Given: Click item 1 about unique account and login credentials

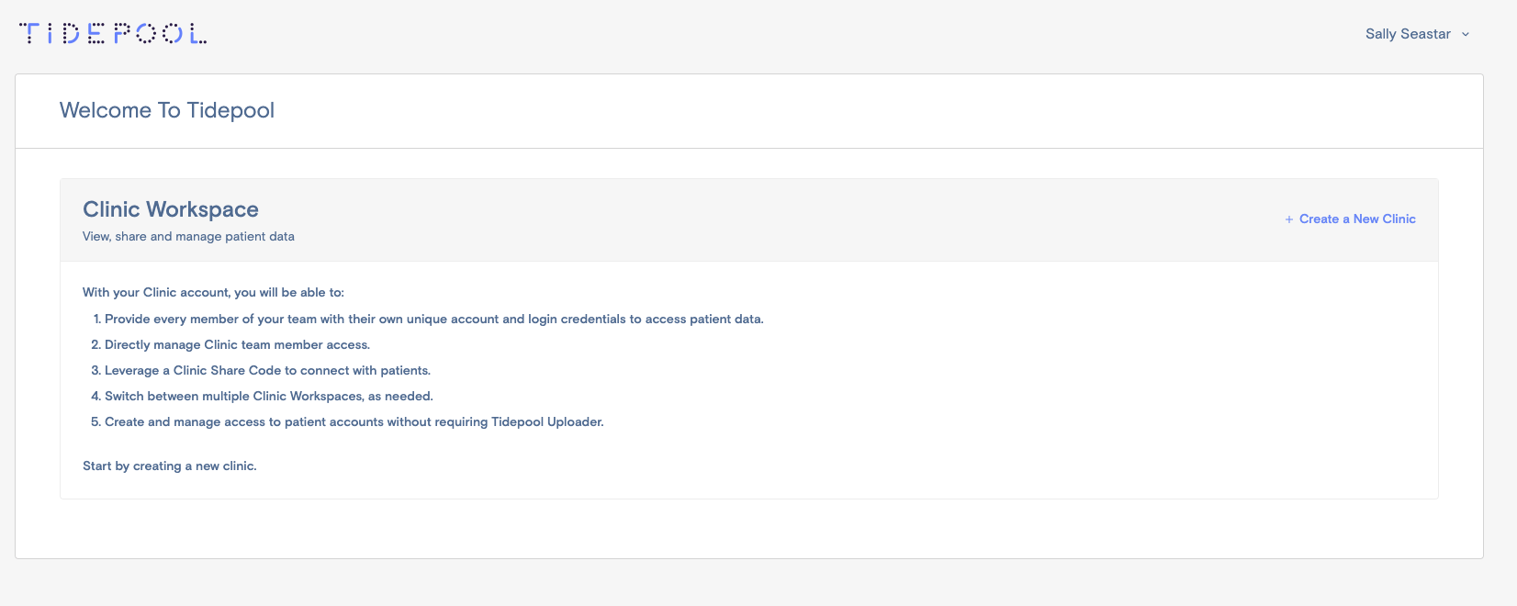Looking at the screenshot, I should click(x=428, y=320).
